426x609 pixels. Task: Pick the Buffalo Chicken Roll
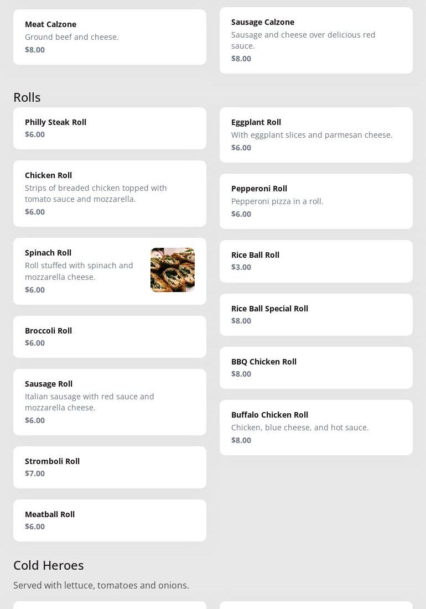tap(316, 428)
